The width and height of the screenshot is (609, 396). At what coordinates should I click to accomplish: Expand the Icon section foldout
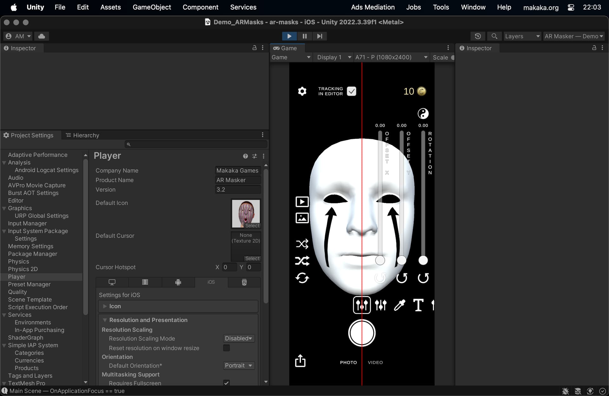[x=105, y=306]
